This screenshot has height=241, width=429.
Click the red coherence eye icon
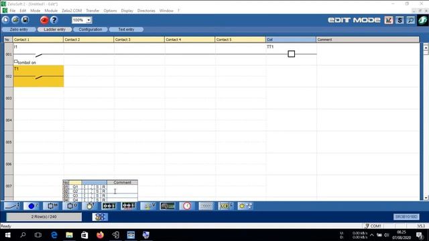(x=44, y=20)
